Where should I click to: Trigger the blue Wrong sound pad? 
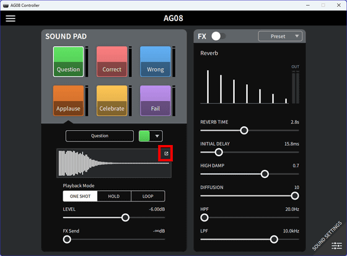156,61
